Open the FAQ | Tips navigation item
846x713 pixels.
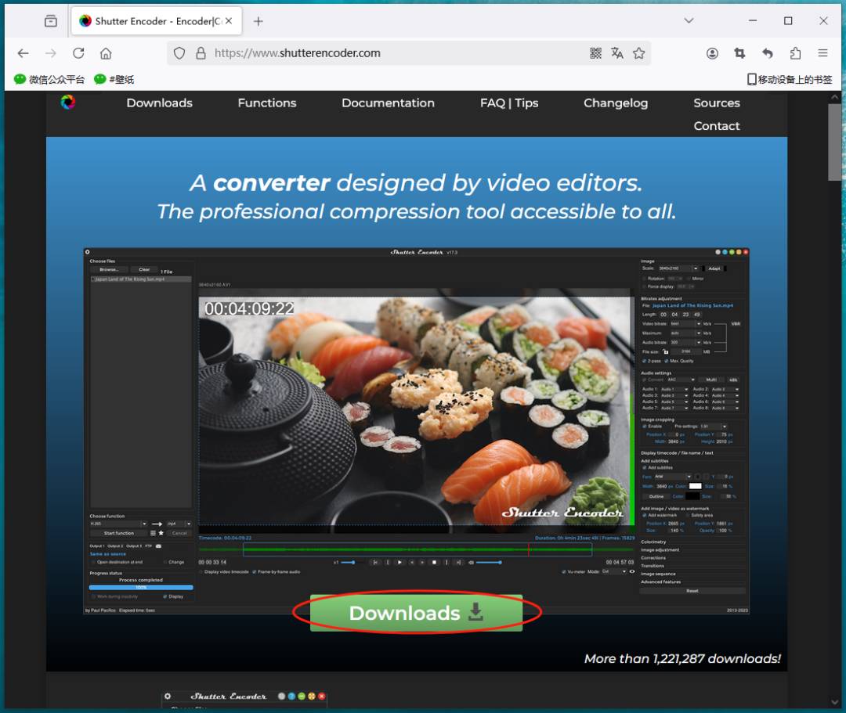[x=509, y=103]
